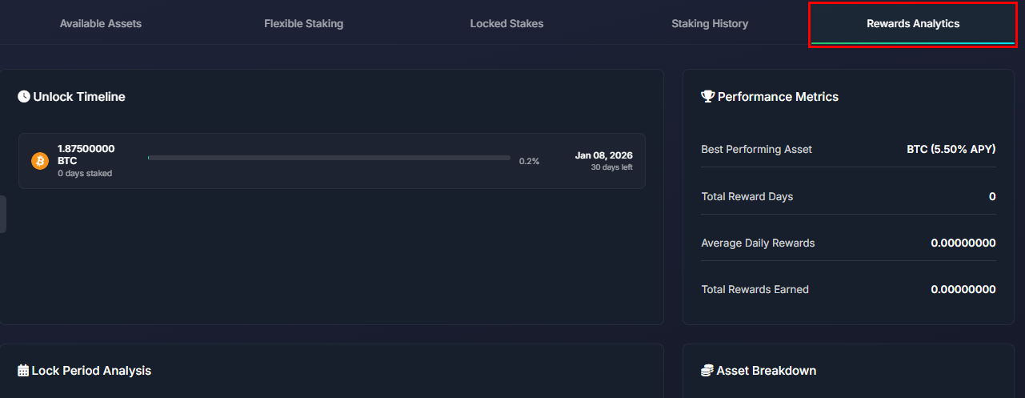Go to the Locked Stakes tab
Screen dimensions: 1025x398
506,23
